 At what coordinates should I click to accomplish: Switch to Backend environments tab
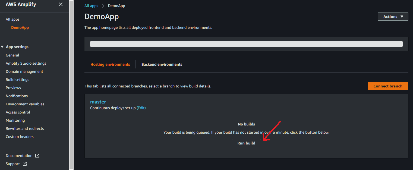coord(162,64)
